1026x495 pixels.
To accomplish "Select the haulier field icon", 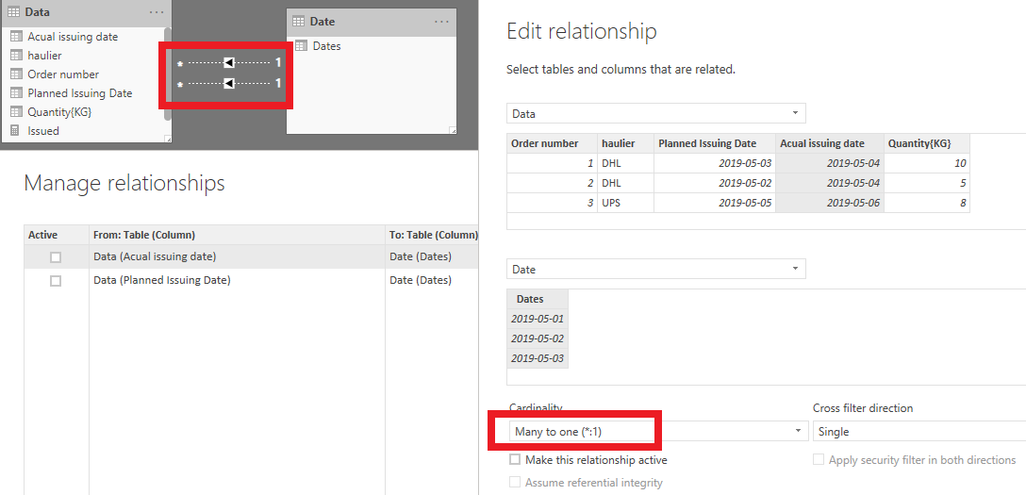I will 16,56.
